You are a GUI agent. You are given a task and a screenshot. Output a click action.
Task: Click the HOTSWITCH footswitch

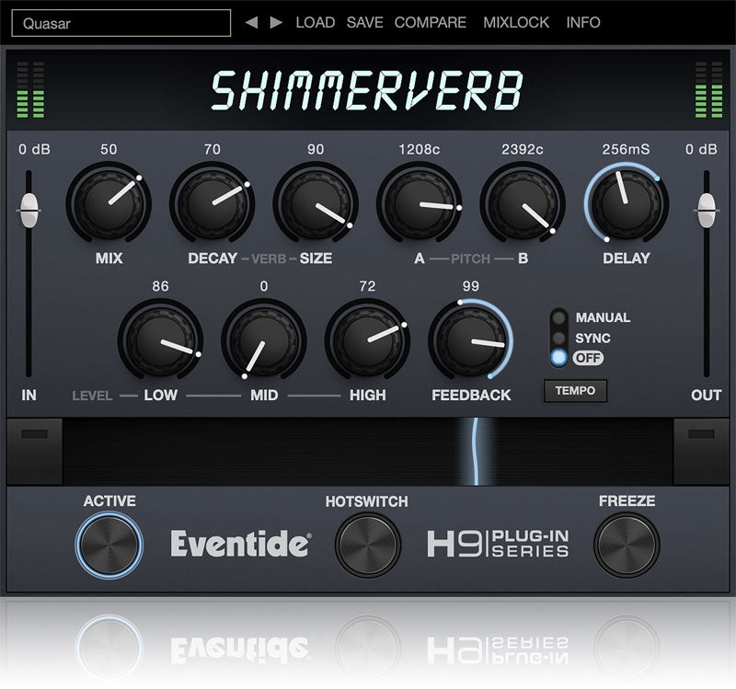click(x=367, y=545)
